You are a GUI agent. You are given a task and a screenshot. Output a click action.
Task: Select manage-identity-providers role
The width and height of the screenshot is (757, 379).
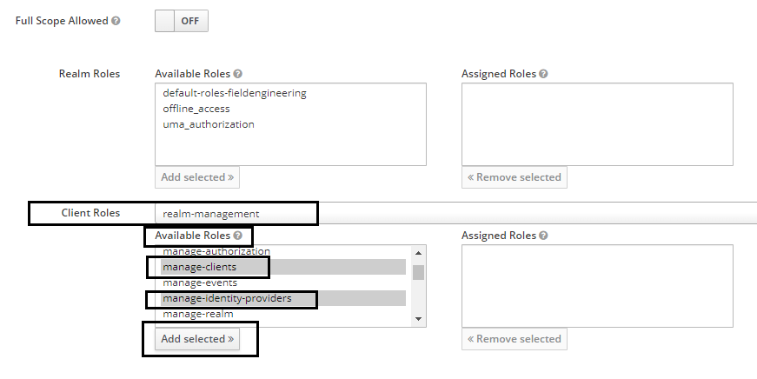click(x=227, y=298)
